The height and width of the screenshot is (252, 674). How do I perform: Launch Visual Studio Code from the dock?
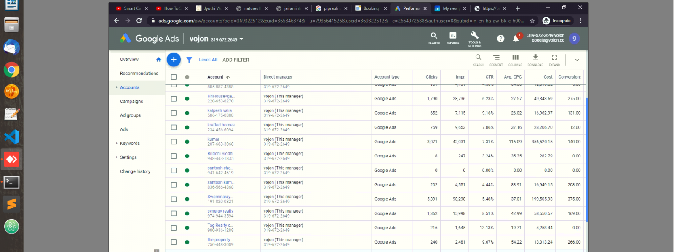(11, 137)
